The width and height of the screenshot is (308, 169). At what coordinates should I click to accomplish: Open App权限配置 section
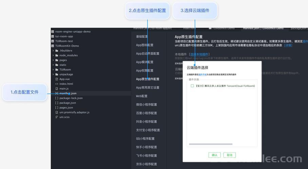pos(145,71)
